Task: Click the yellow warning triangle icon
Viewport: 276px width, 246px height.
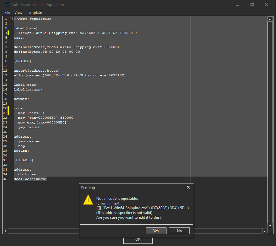Action: (88, 200)
